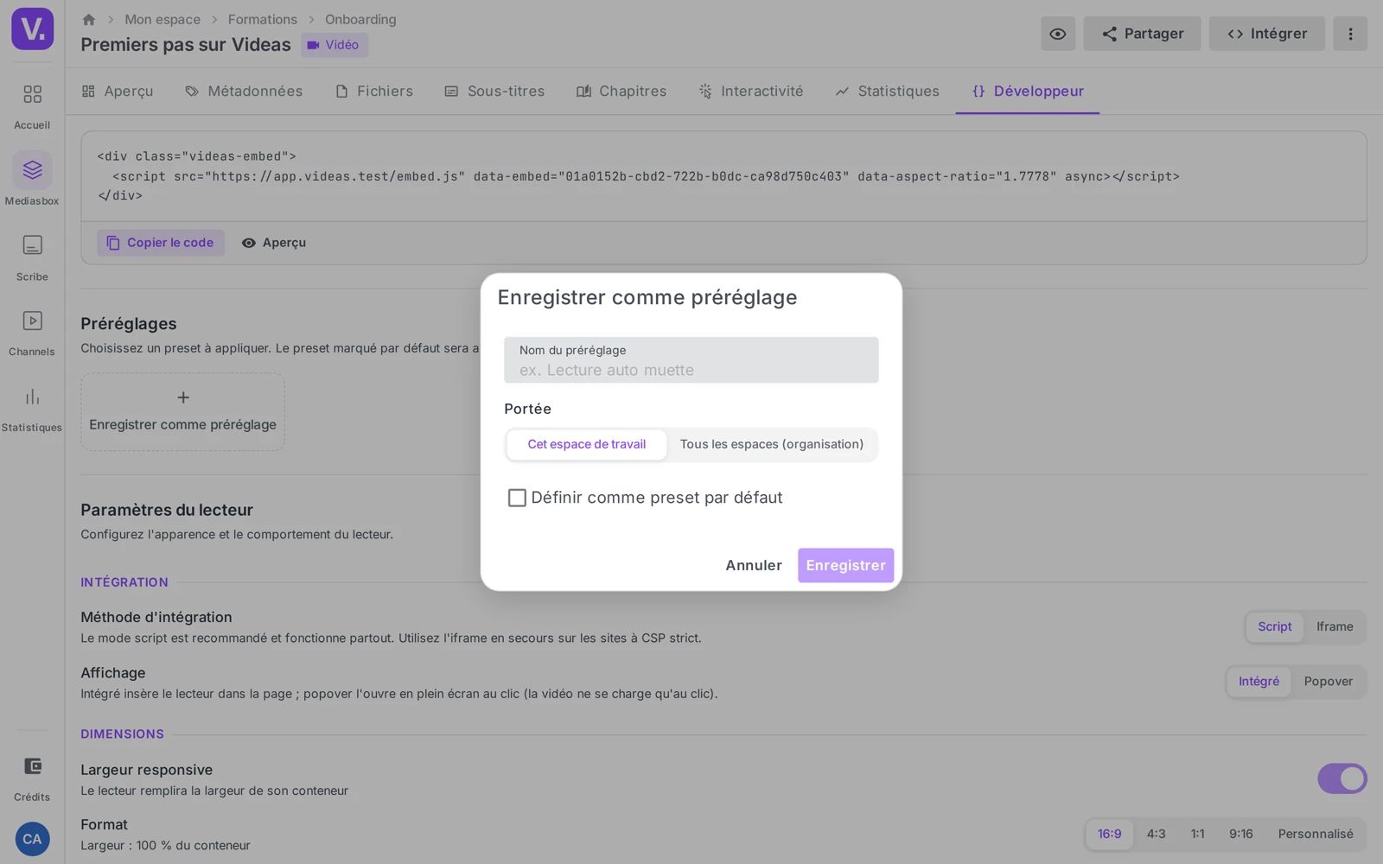Viewport: 1383px width, 864px height.
Task: Choose the Personnalisé format
Action: click(x=1316, y=834)
